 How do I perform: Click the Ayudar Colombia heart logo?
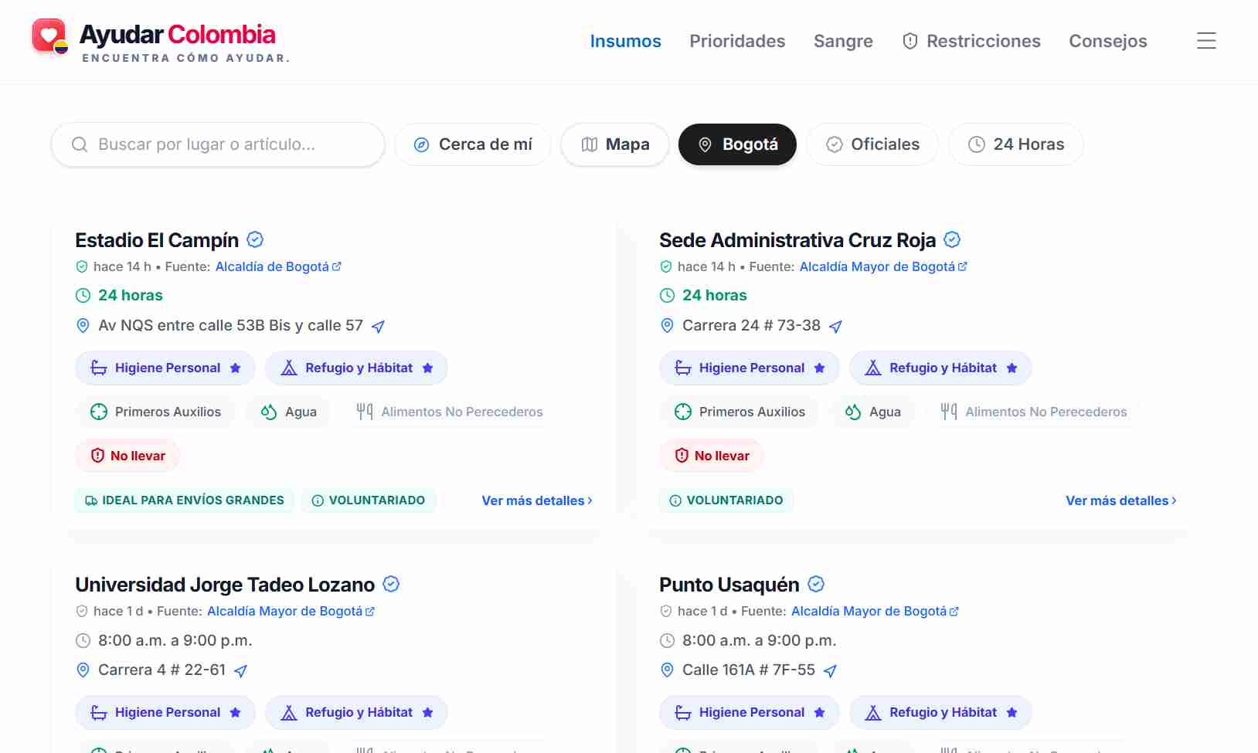coord(49,36)
